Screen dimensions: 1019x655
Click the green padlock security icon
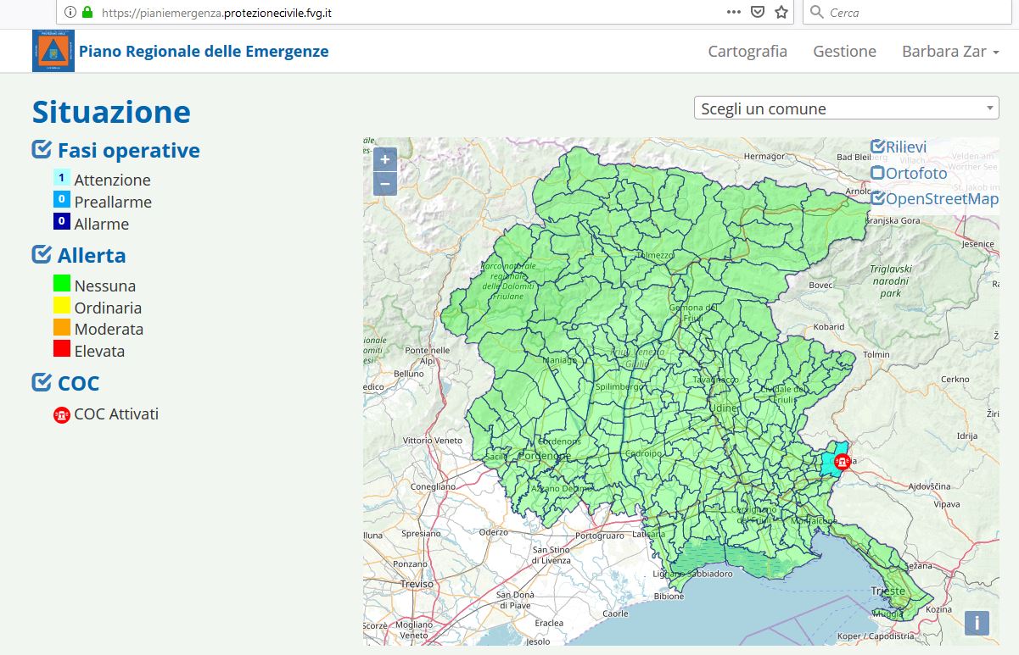coord(87,13)
